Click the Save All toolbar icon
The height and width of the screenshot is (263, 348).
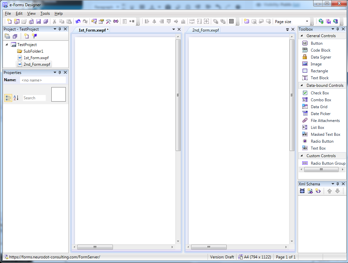coord(46,21)
